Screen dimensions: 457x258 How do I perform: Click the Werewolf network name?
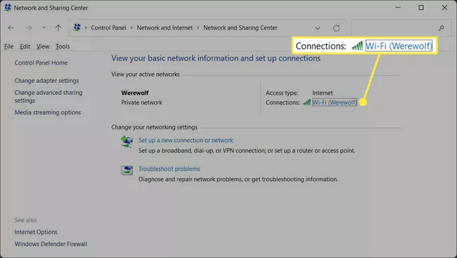pos(135,93)
